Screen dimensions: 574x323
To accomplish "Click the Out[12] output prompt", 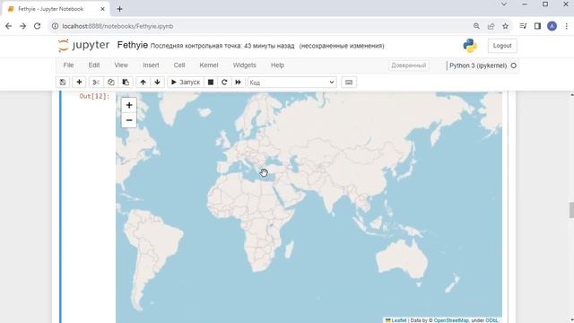I will click(94, 96).
